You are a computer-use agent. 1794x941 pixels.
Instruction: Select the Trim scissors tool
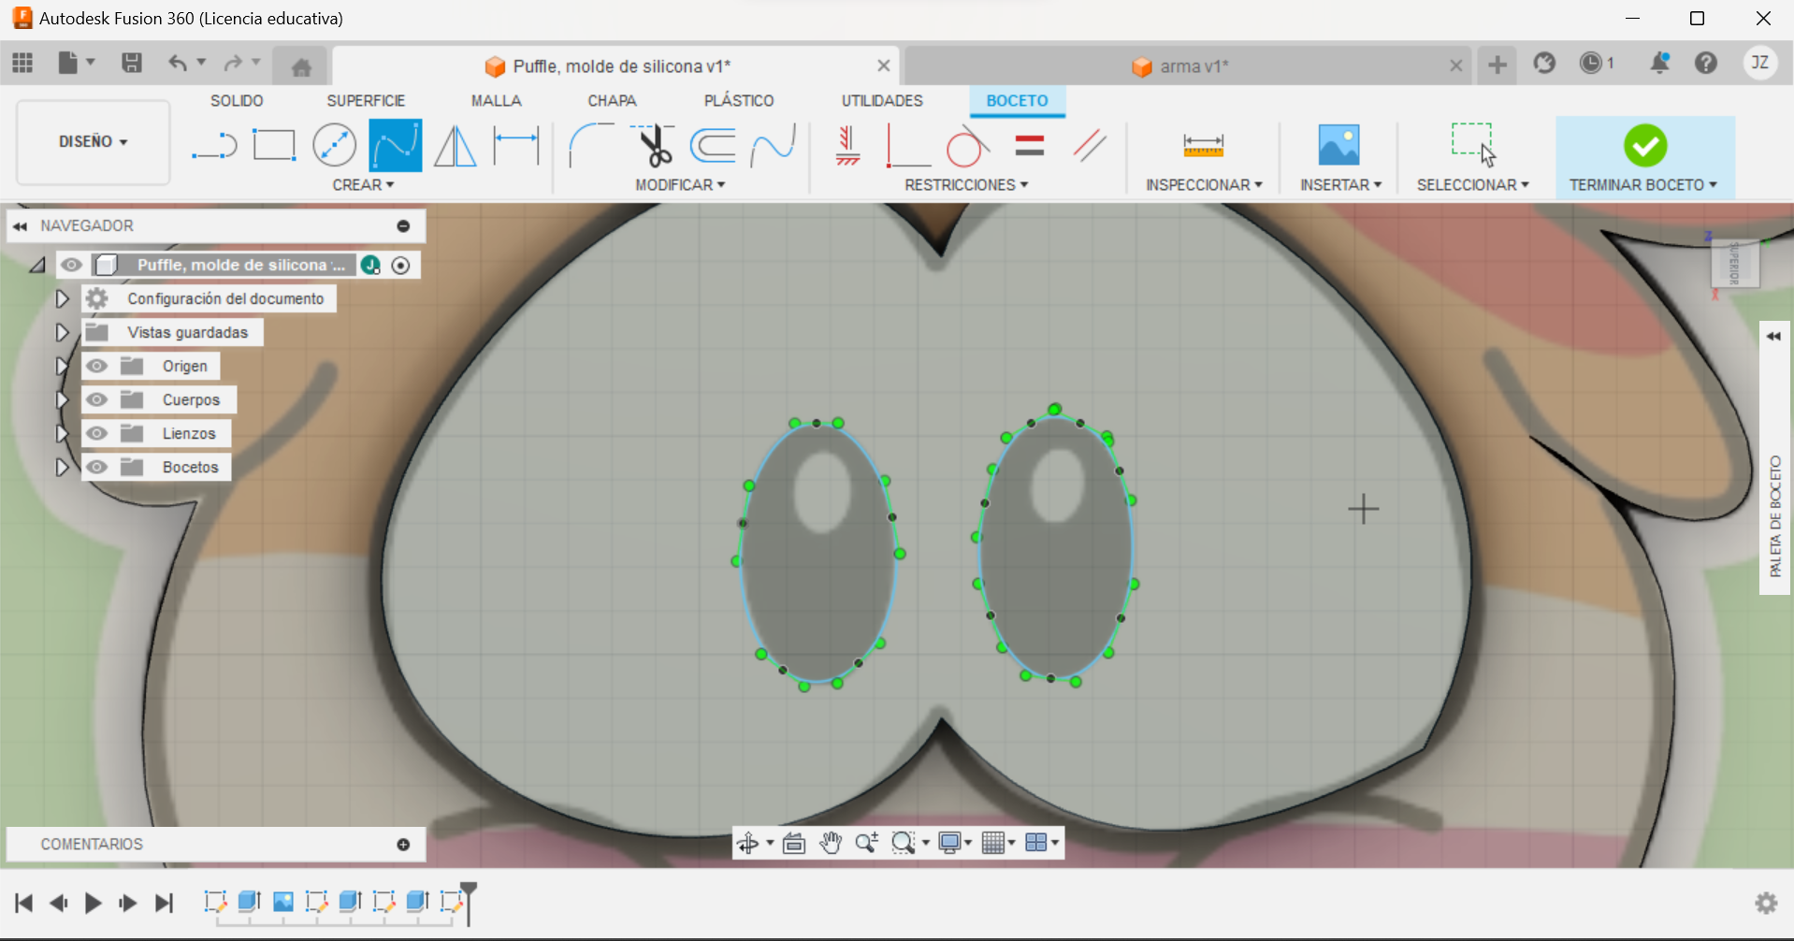tap(654, 146)
